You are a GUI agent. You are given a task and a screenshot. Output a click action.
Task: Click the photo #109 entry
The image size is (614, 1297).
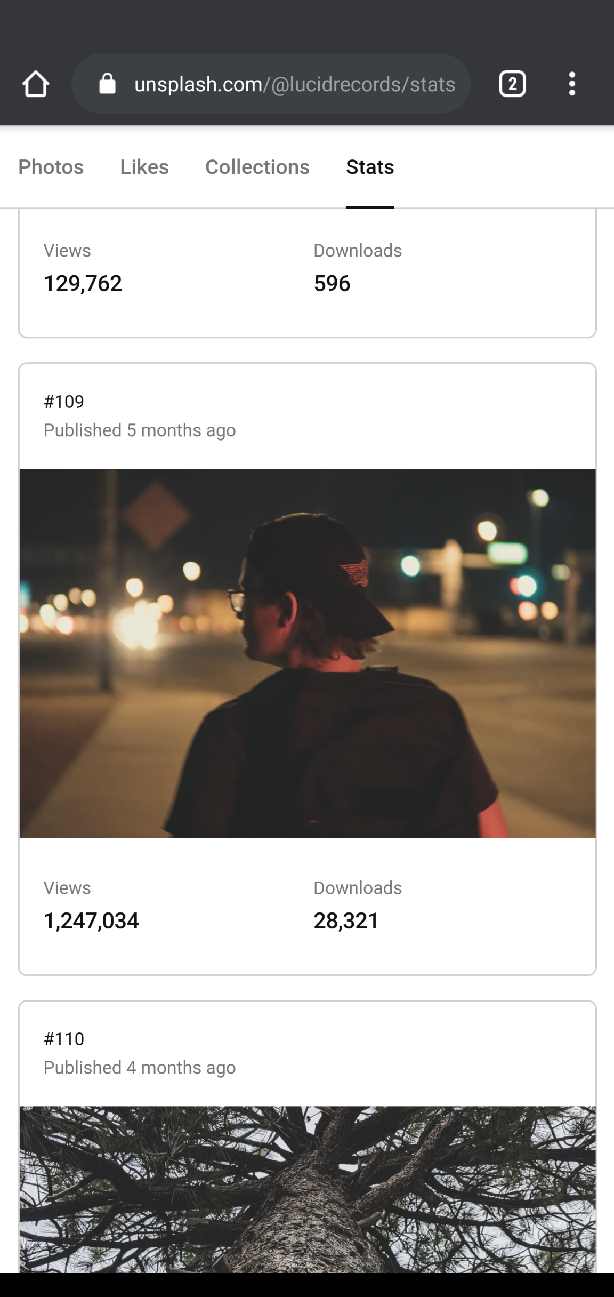[x=64, y=401]
